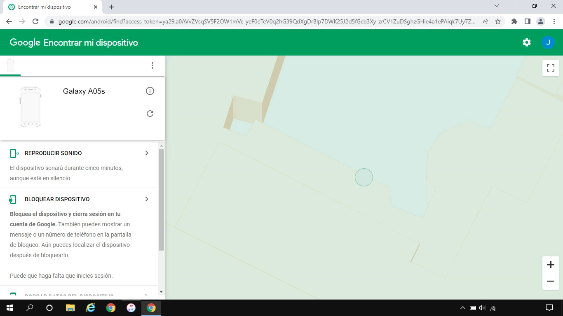Click the Google account avatar J
Screen dimensions: 563x316
[548, 42]
